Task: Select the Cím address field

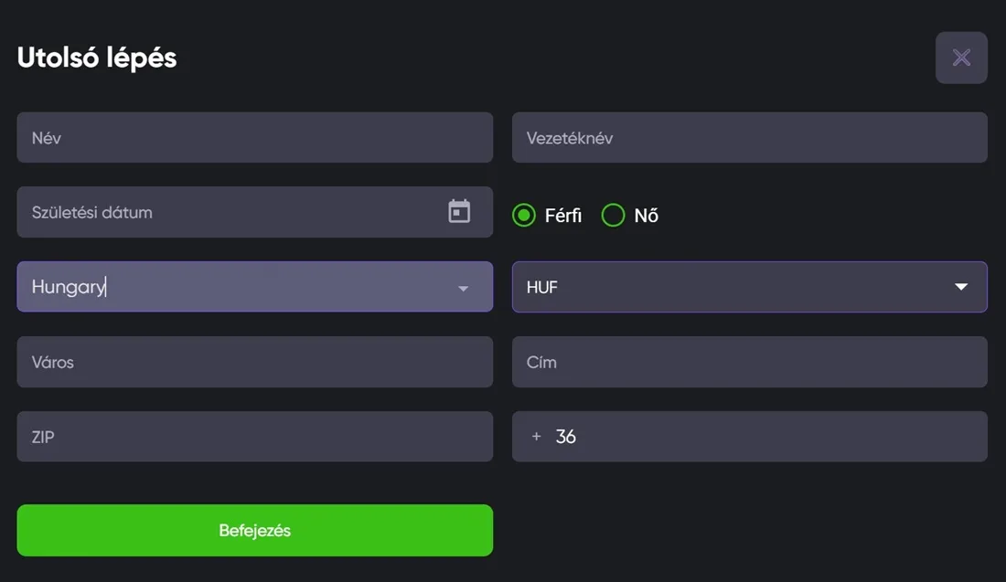Action: point(749,362)
